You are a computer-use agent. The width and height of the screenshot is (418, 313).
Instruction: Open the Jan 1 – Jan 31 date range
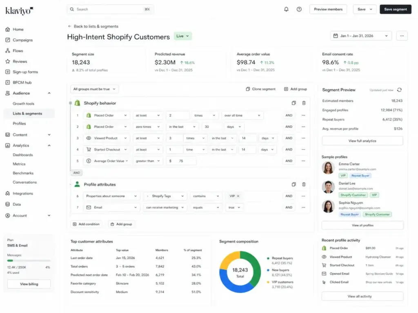[x=361, y=36]
